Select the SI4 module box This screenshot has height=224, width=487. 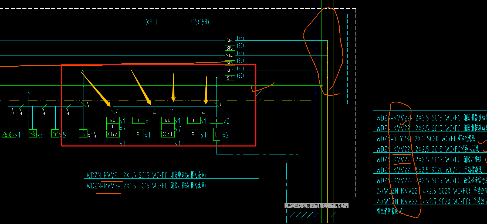coord(230,56)
